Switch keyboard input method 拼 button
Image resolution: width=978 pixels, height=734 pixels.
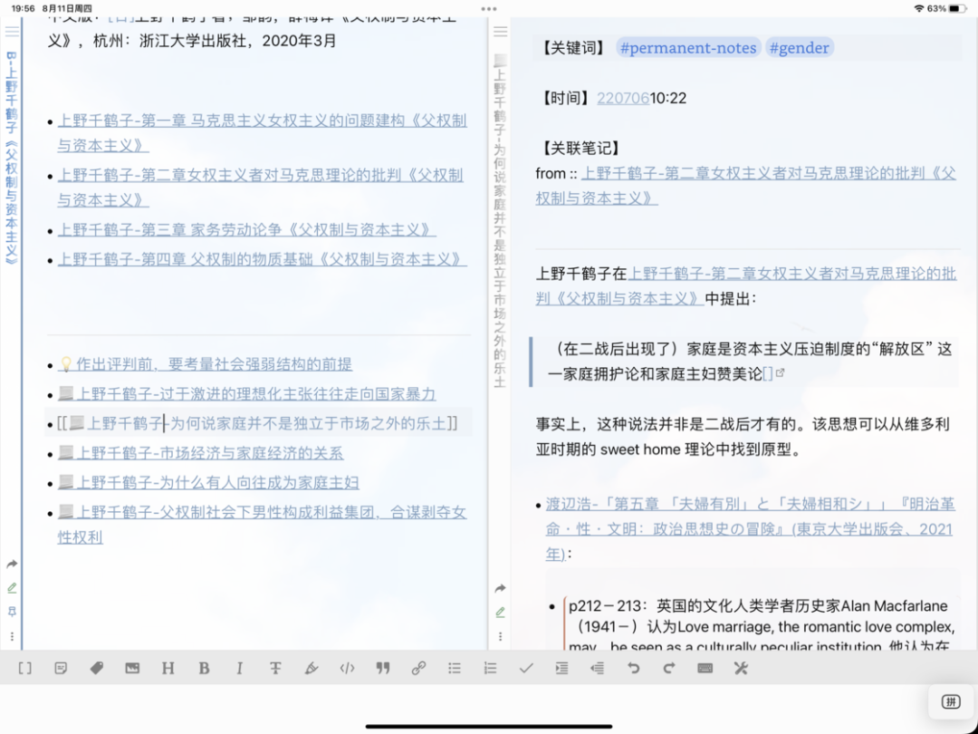coord(951,701)
